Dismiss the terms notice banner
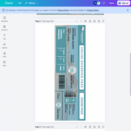The image size is (131, 131). tap(128, 10)
